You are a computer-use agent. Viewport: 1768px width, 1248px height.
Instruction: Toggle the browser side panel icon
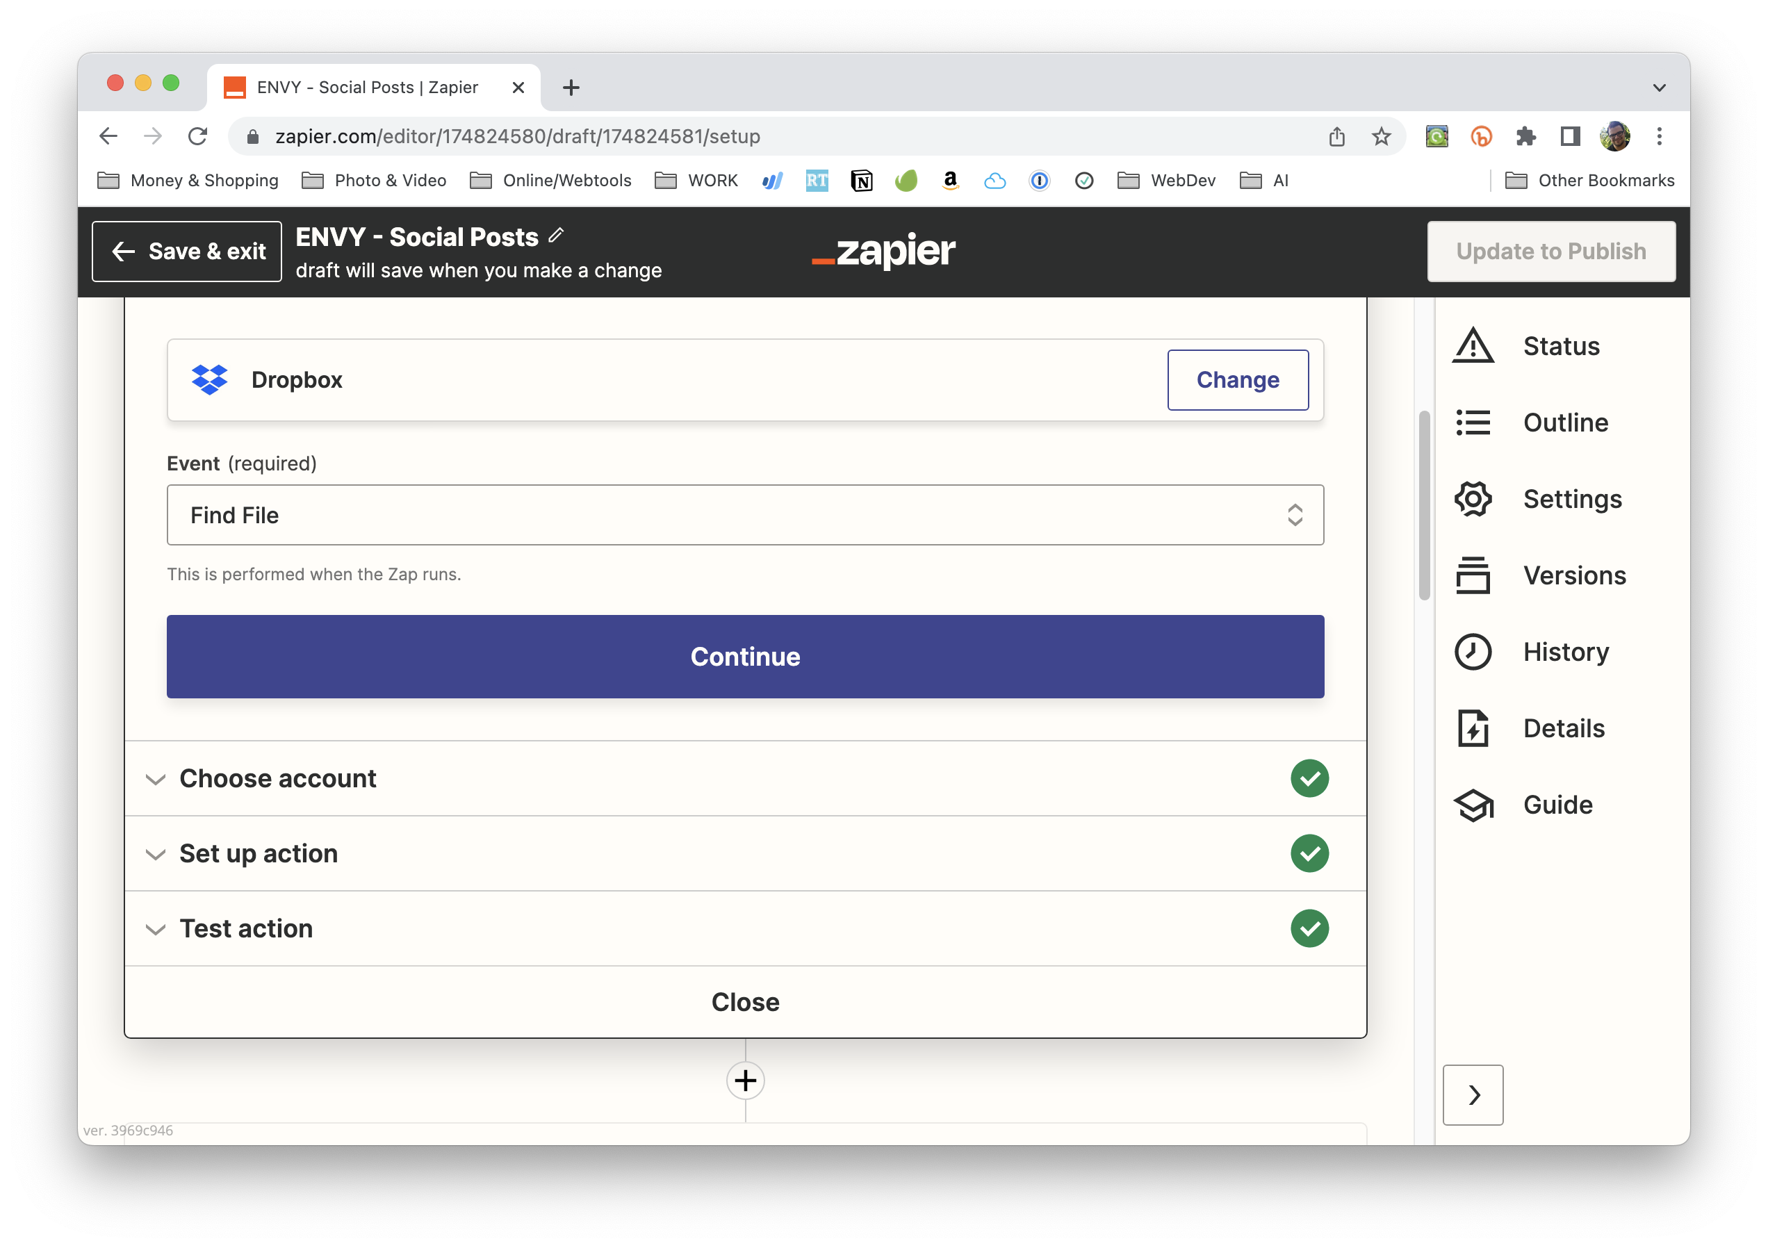pos(1570,136)
